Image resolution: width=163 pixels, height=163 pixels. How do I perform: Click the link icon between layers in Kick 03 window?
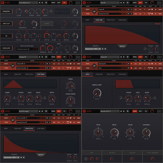(94, 12)
